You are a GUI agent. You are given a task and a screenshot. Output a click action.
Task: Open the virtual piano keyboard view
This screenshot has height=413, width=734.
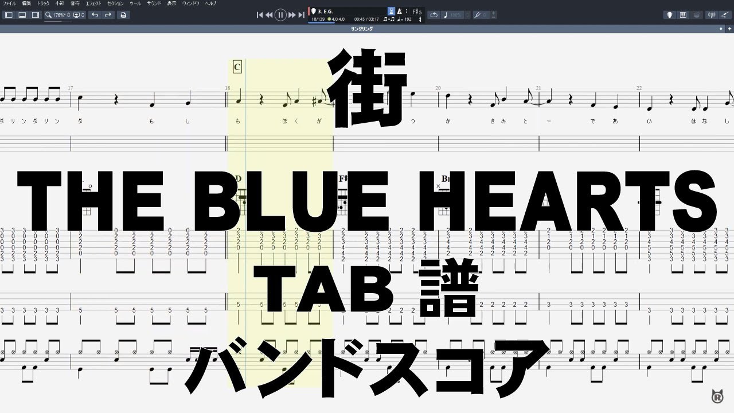click(683, 14)
